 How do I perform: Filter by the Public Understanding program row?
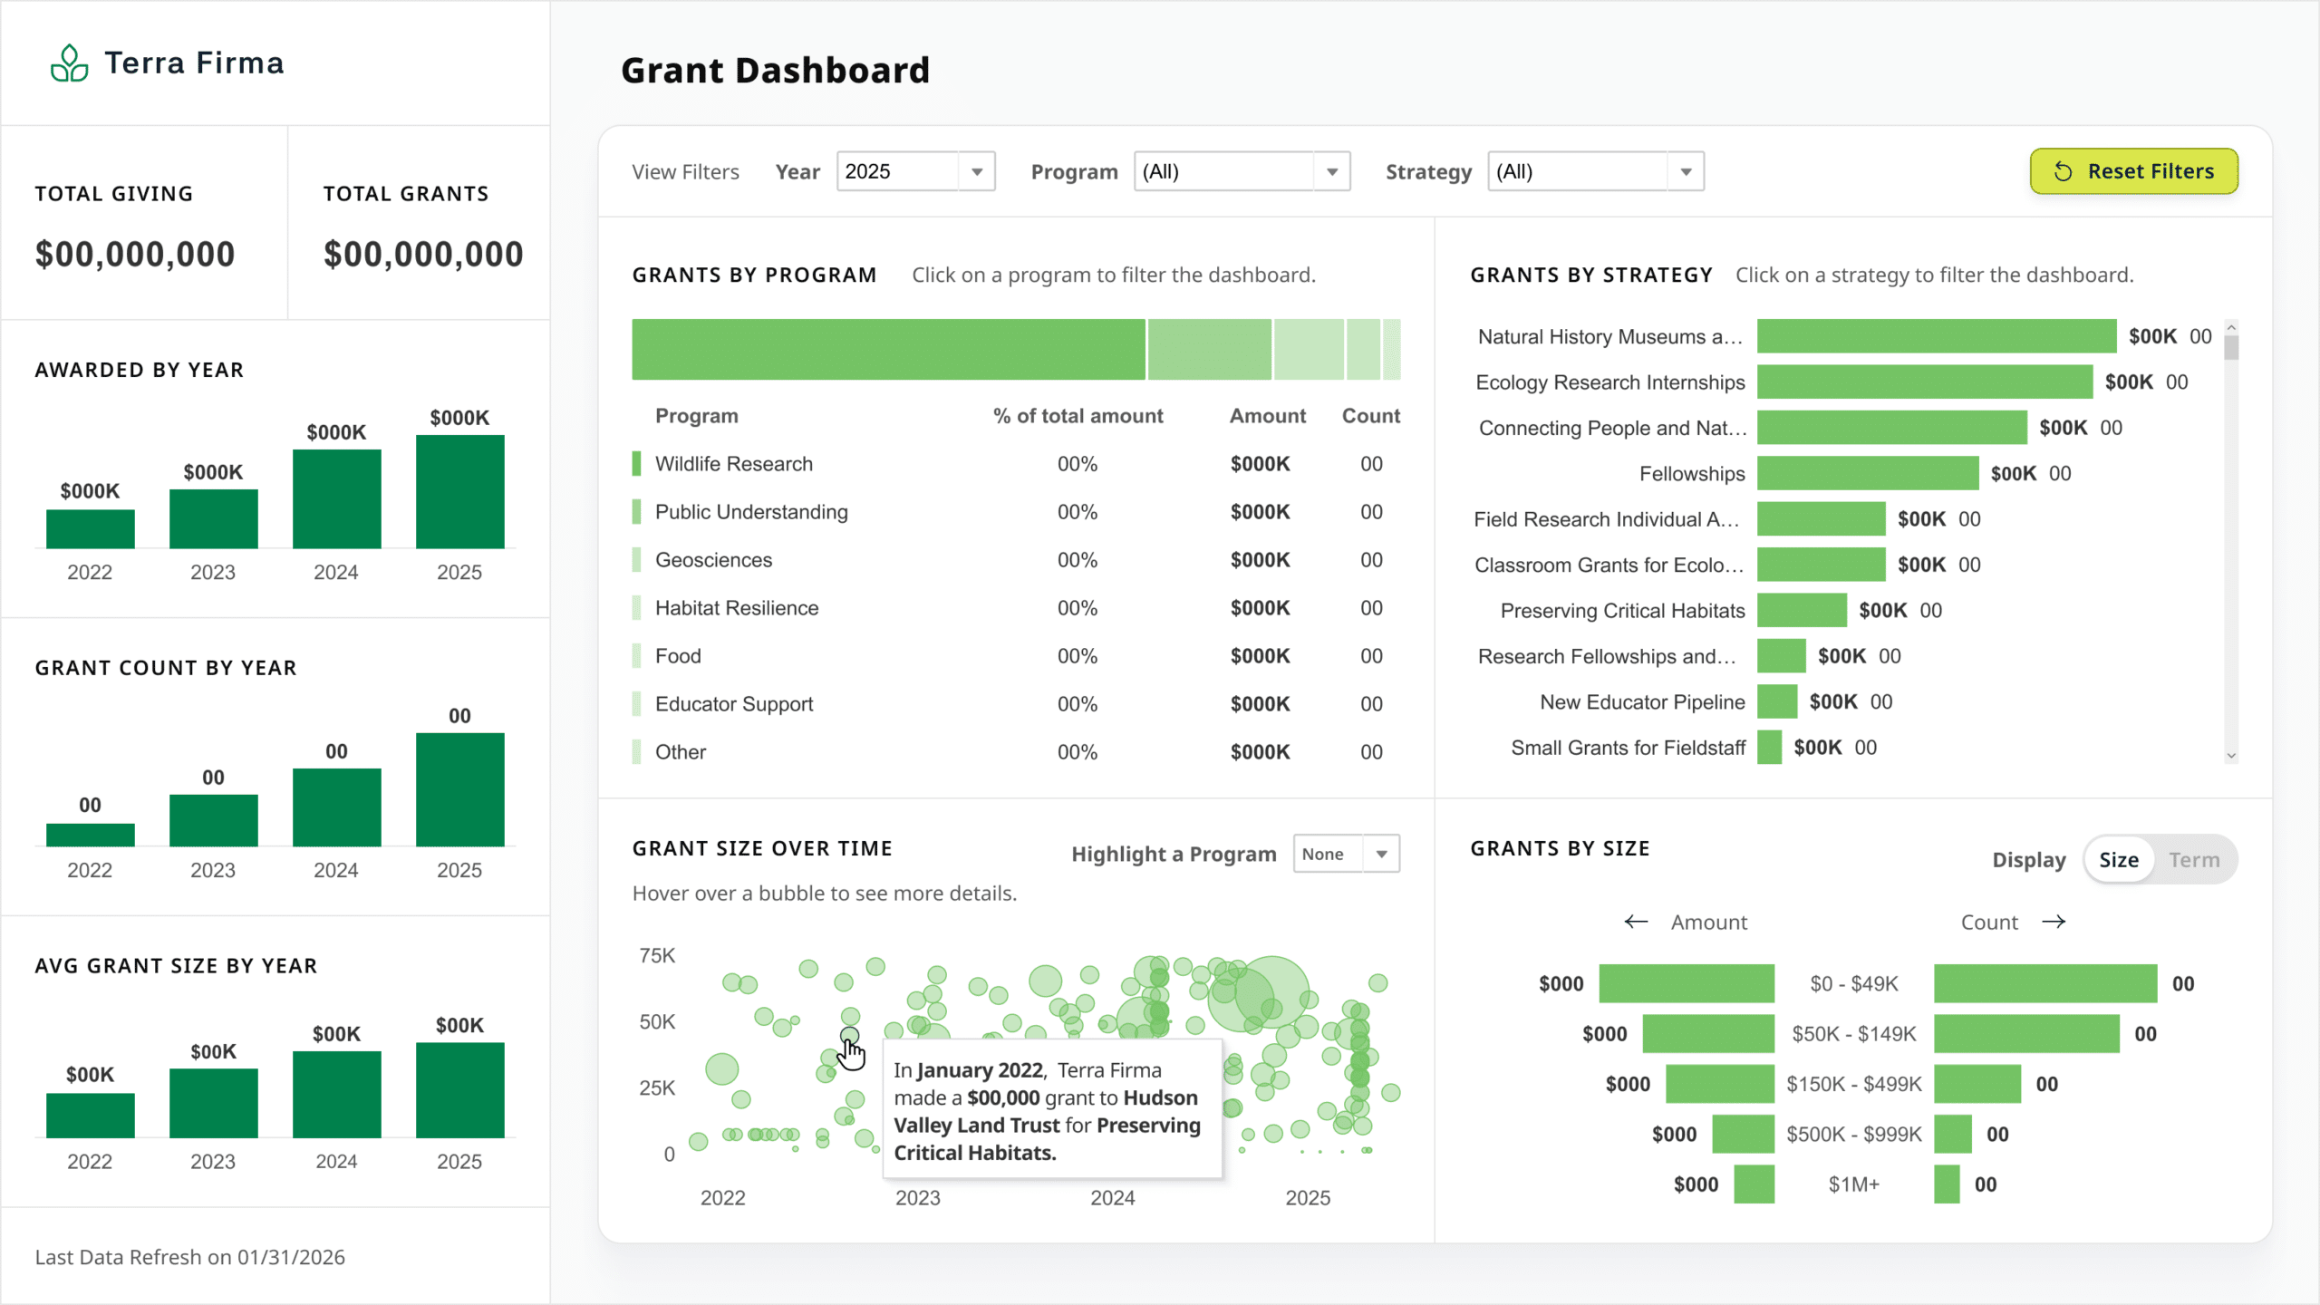point(1016,512)
